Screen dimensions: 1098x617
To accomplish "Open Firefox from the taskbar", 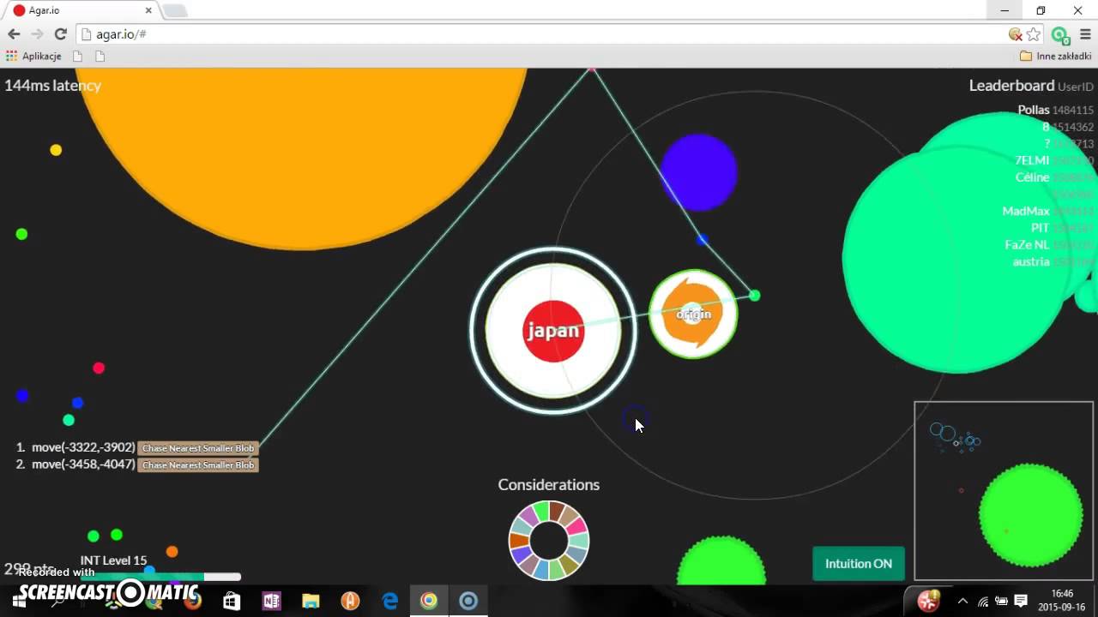I will [192, 601].
